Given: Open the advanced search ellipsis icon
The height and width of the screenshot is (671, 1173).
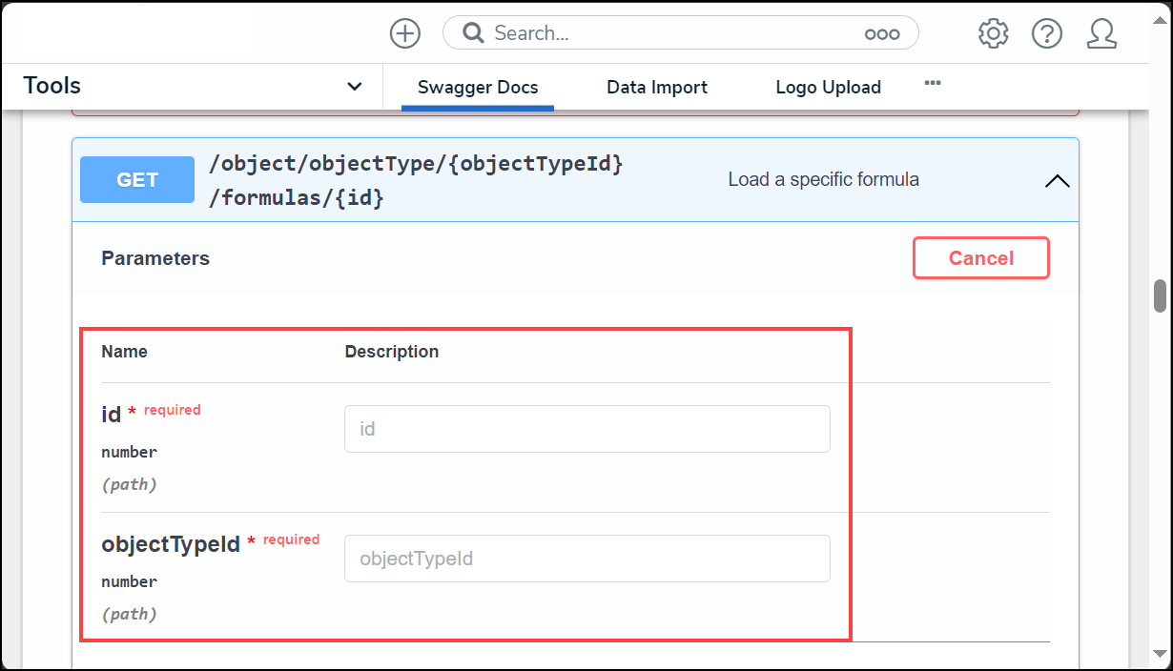Looking at the screenshot, I should pyautogui.click(x=882, y=33).
